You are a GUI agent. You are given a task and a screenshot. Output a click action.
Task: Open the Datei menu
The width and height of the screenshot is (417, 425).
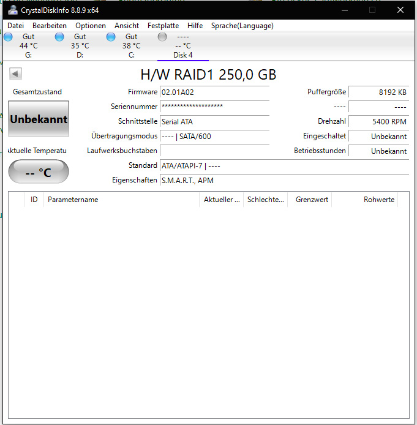point(15,26)
